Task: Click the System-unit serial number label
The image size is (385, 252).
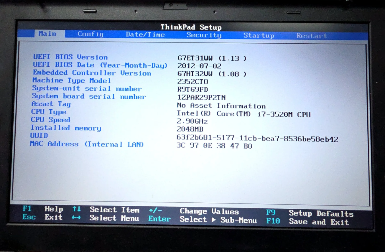Action: point(87,89)
